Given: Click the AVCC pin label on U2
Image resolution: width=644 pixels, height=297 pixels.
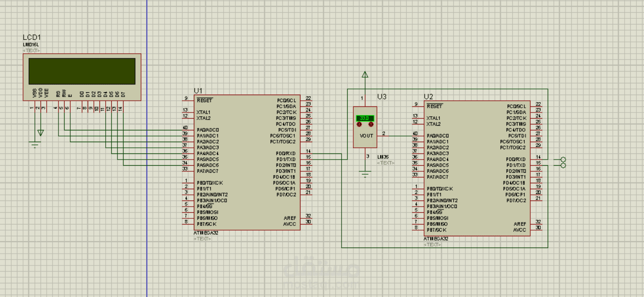Looking at the screenshot, I should pyautogui.click(x=520, y=230).
